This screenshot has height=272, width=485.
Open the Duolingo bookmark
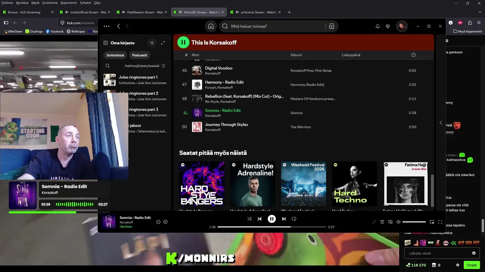coord(34,31)
